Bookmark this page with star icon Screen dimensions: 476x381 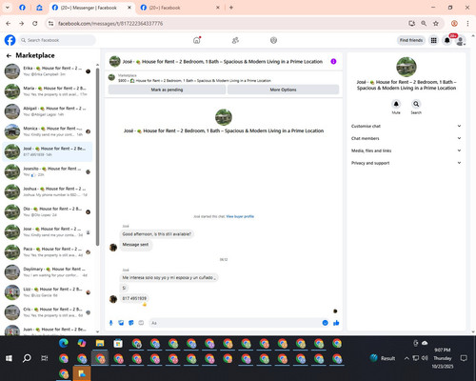(436, 24)
